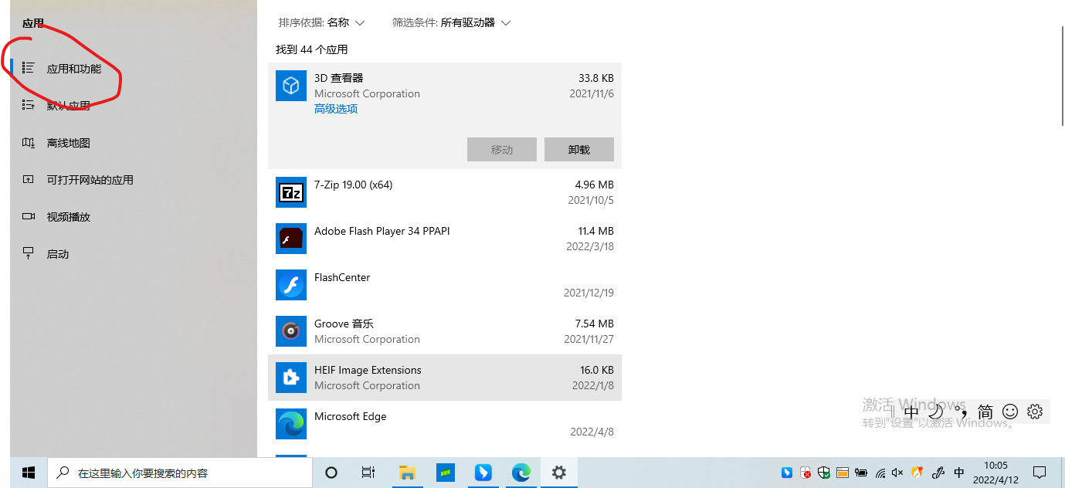Open the Wi-Fi network tray icon

880,473
